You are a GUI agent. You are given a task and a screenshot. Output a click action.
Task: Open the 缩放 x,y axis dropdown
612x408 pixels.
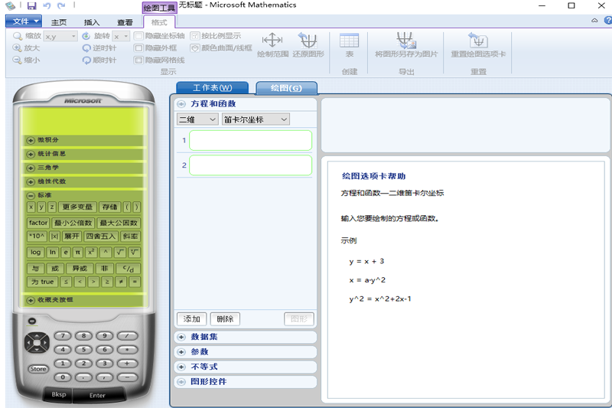tap(60, 36)
